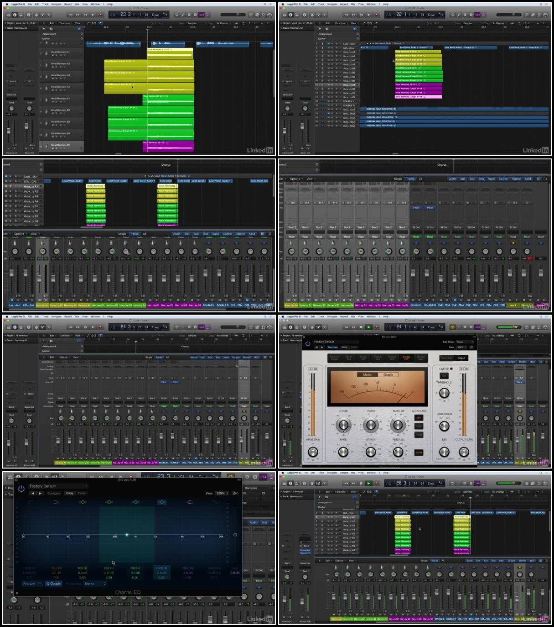This screenshot has height=627, width=554.
Task: Click previous-preset arrow in Compressor window
Action: (x=316, y=347)
